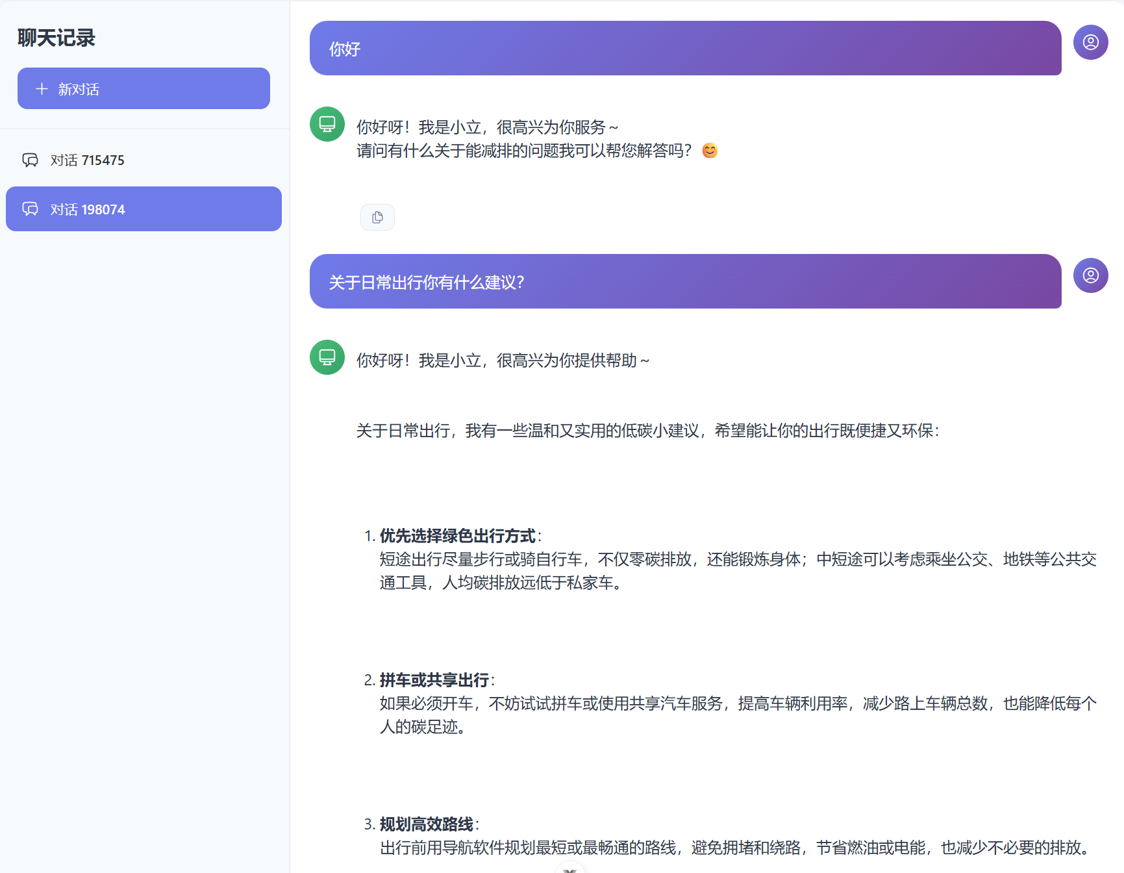Click the smiling emoji in the greeting message
1124x873 pixels.
pos(710,150)
